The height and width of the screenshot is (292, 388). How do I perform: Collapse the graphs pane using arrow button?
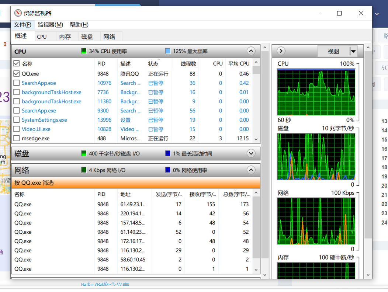tap(281, 51)
